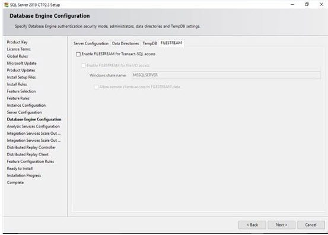
Task: Click the Windows share name input field
Action: [226, 75]
